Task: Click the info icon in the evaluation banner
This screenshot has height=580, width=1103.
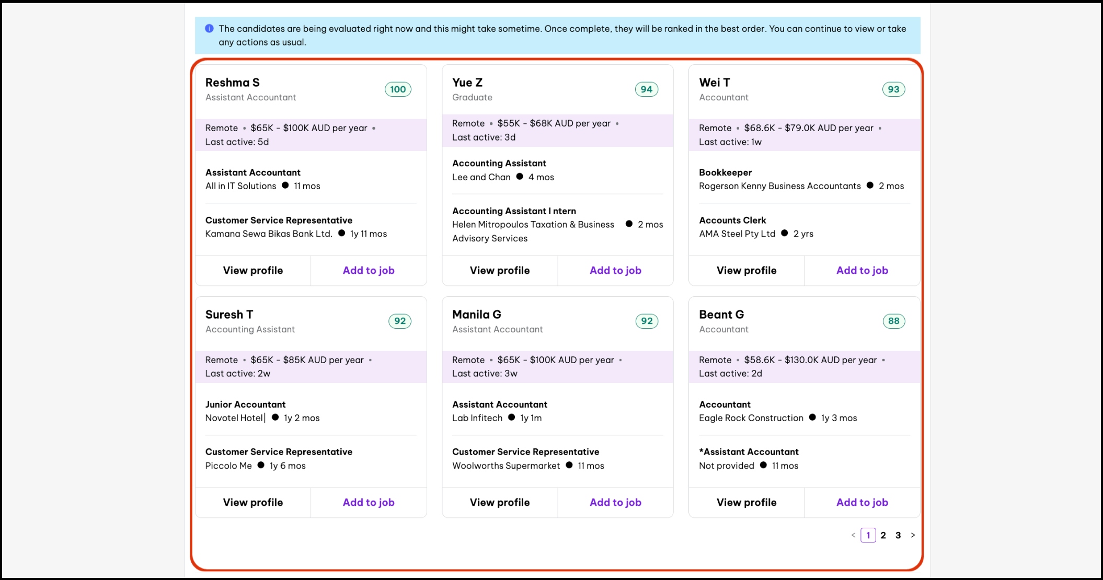Action: (209, 29)
